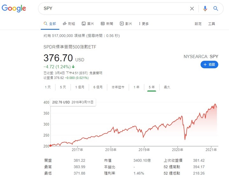Clear the search box with X icon
The width and height of the screenshot is (229, 185).
(x=192, y=9)
